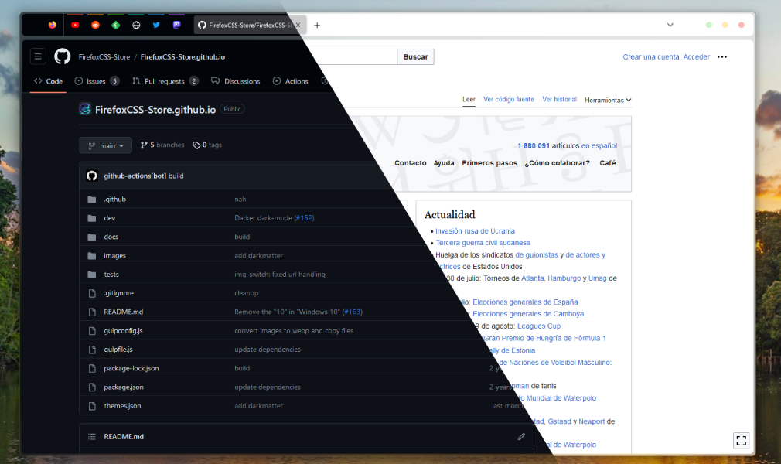Open the YouTube pinned tab
Image resolution: width=781 pixels, height=464 pixels.
(75, 25)
